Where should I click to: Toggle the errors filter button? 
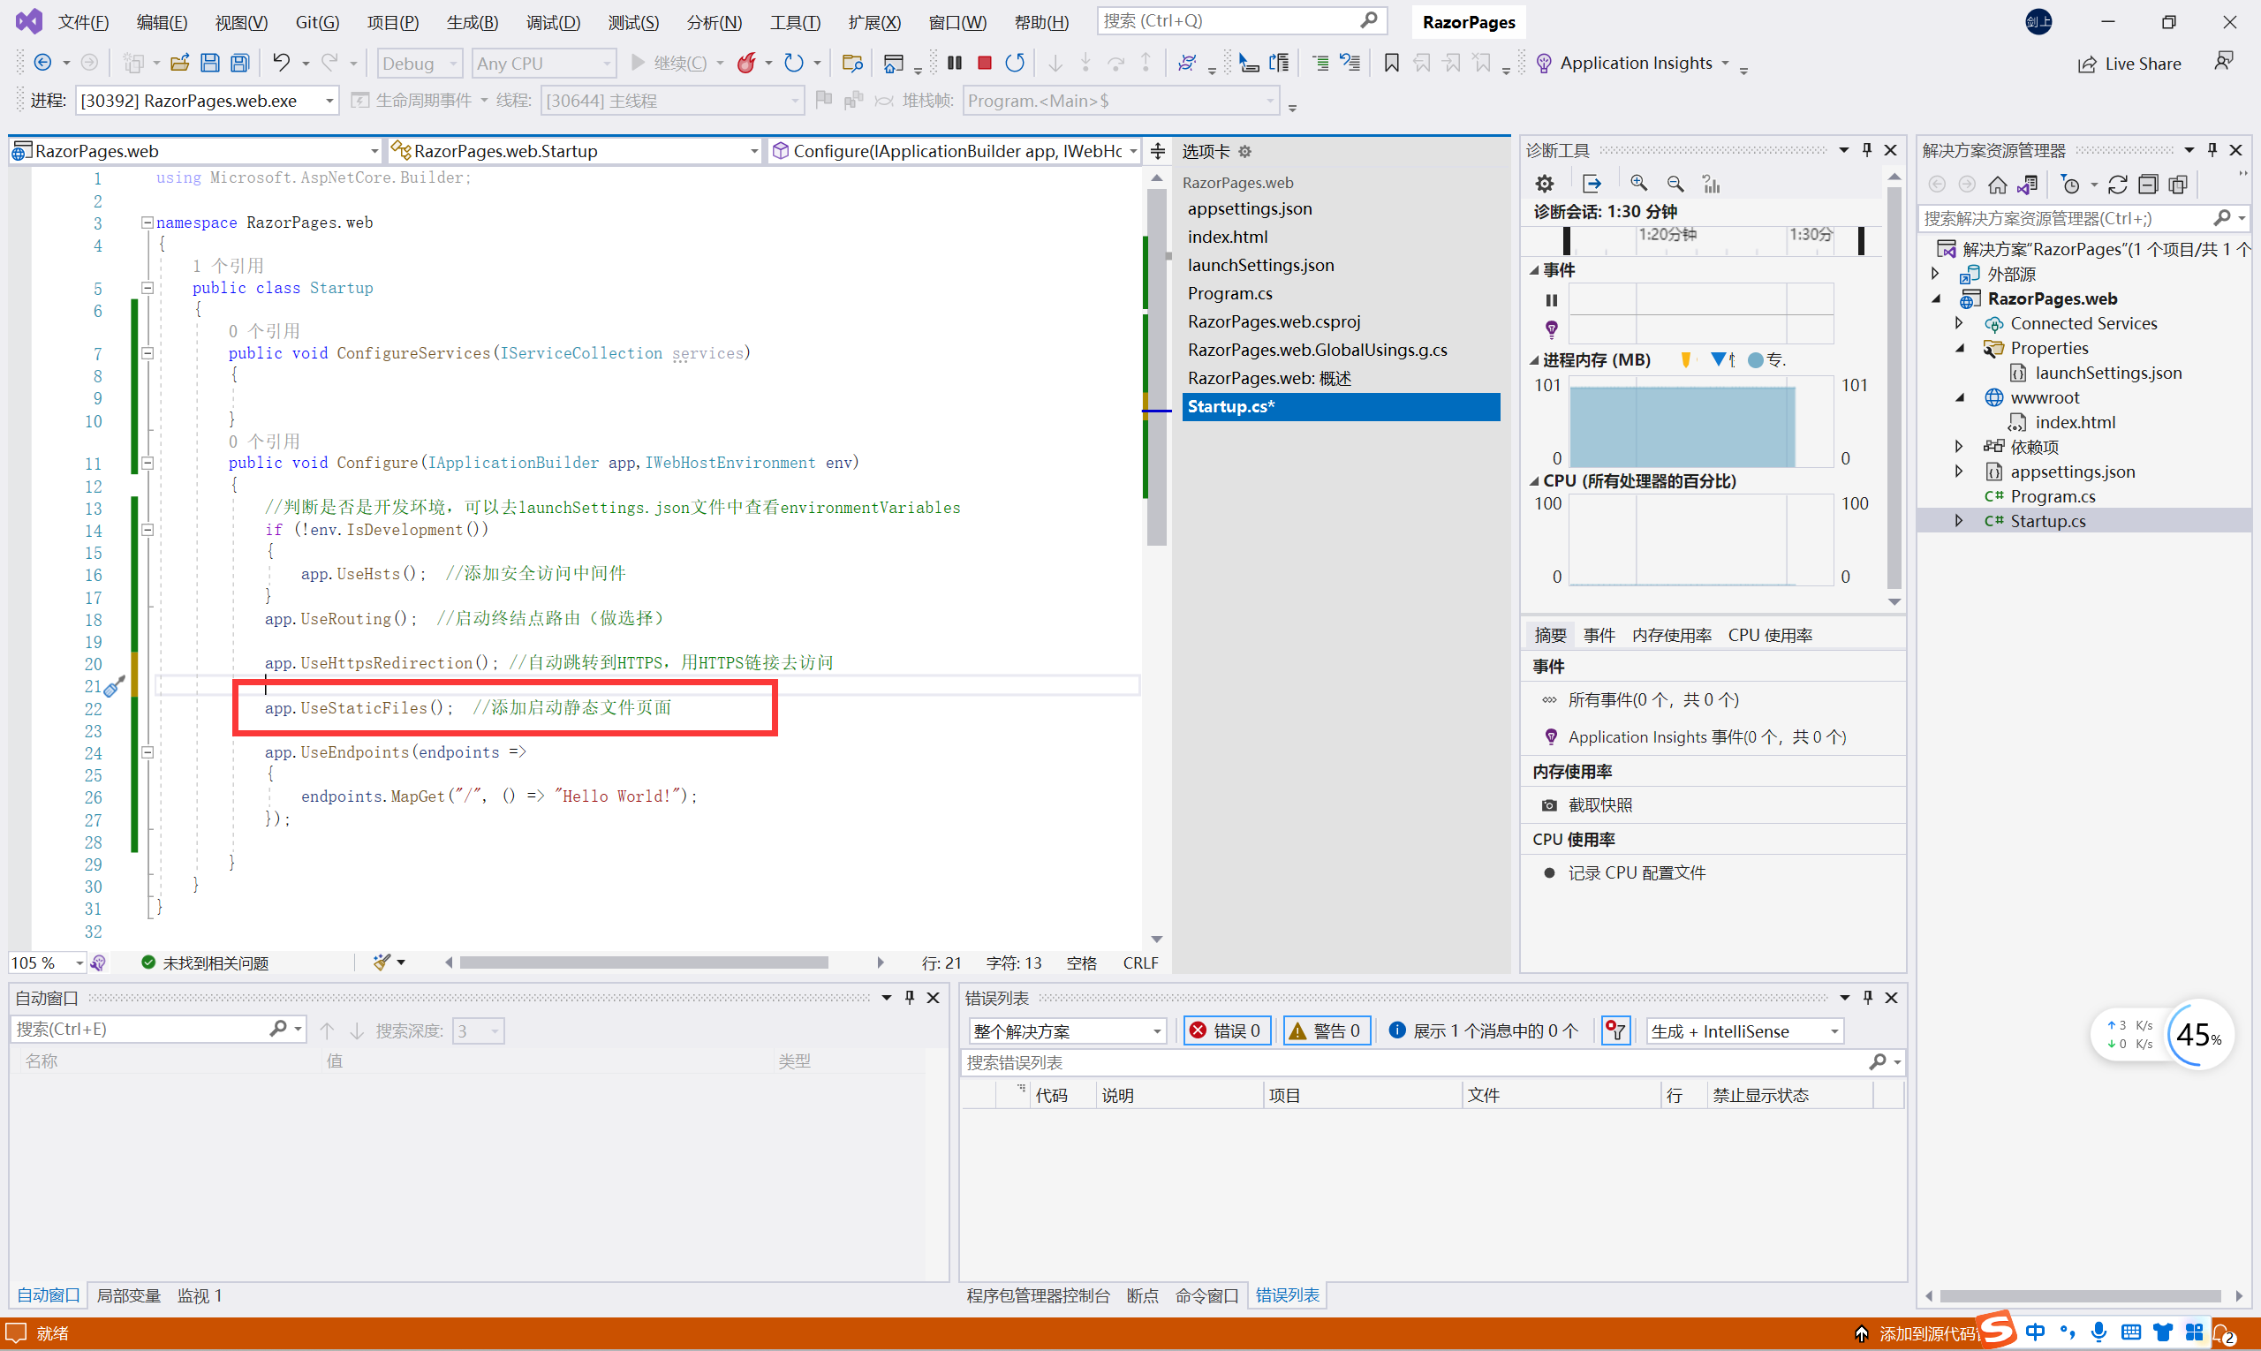pos(1227,1030)
